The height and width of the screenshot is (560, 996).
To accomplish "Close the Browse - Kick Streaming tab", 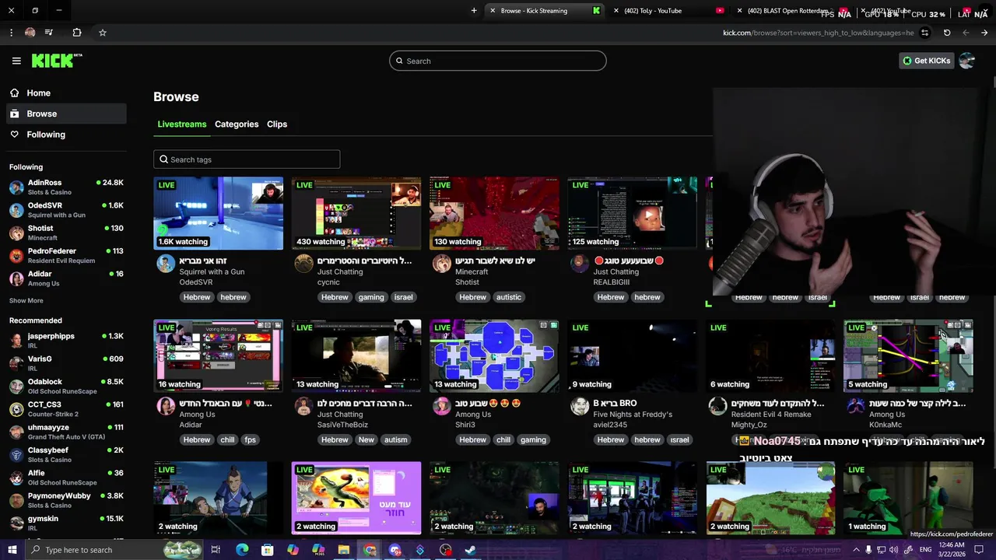I will pyautogui.click(x=493, y=11).
